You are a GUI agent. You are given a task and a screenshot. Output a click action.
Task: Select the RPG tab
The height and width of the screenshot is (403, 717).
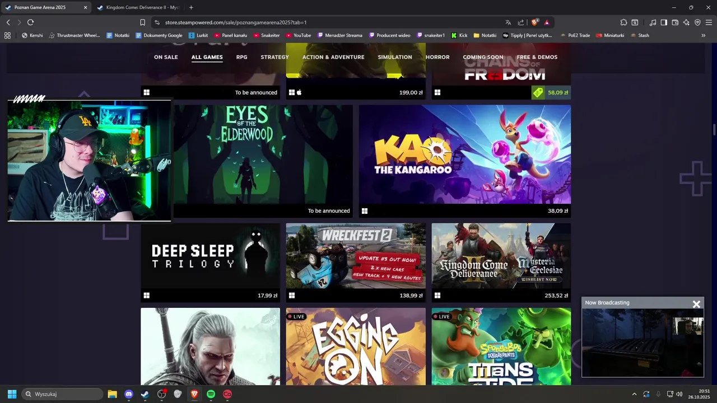[x=241, y=57]
